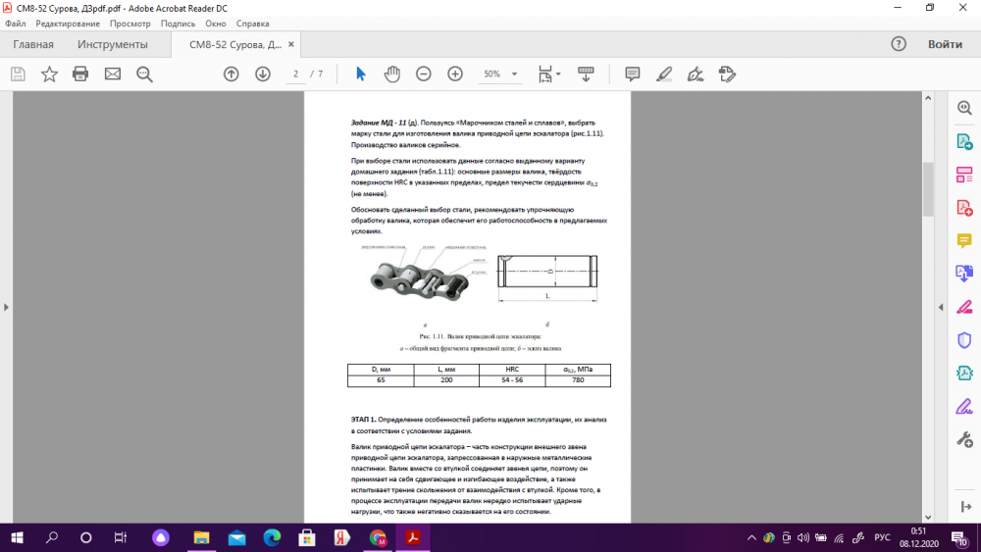This screenshot has width=981, height=552.
Task: Click the page number input field
Action: (x=295, y=74)
